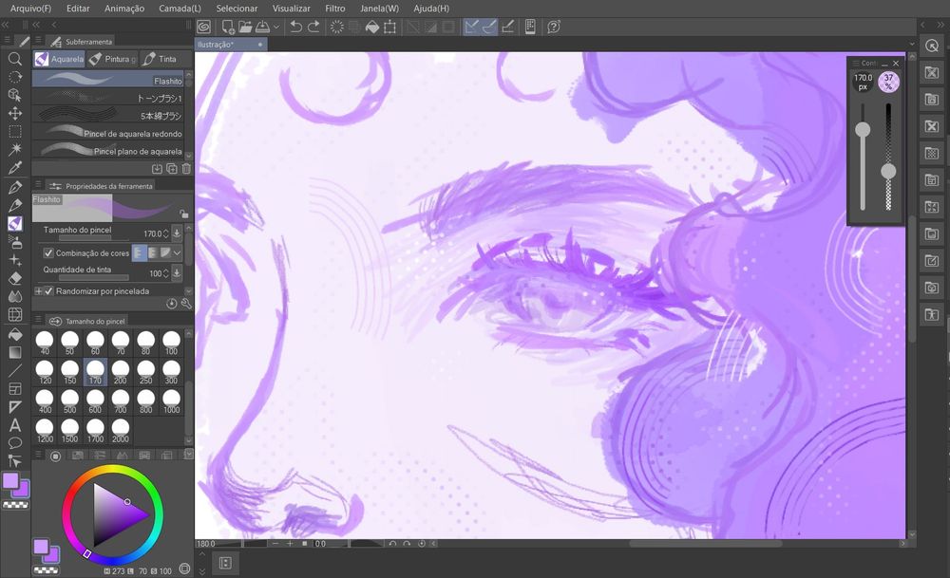
Task: Select the Airbrush tool
Action: 15,242
